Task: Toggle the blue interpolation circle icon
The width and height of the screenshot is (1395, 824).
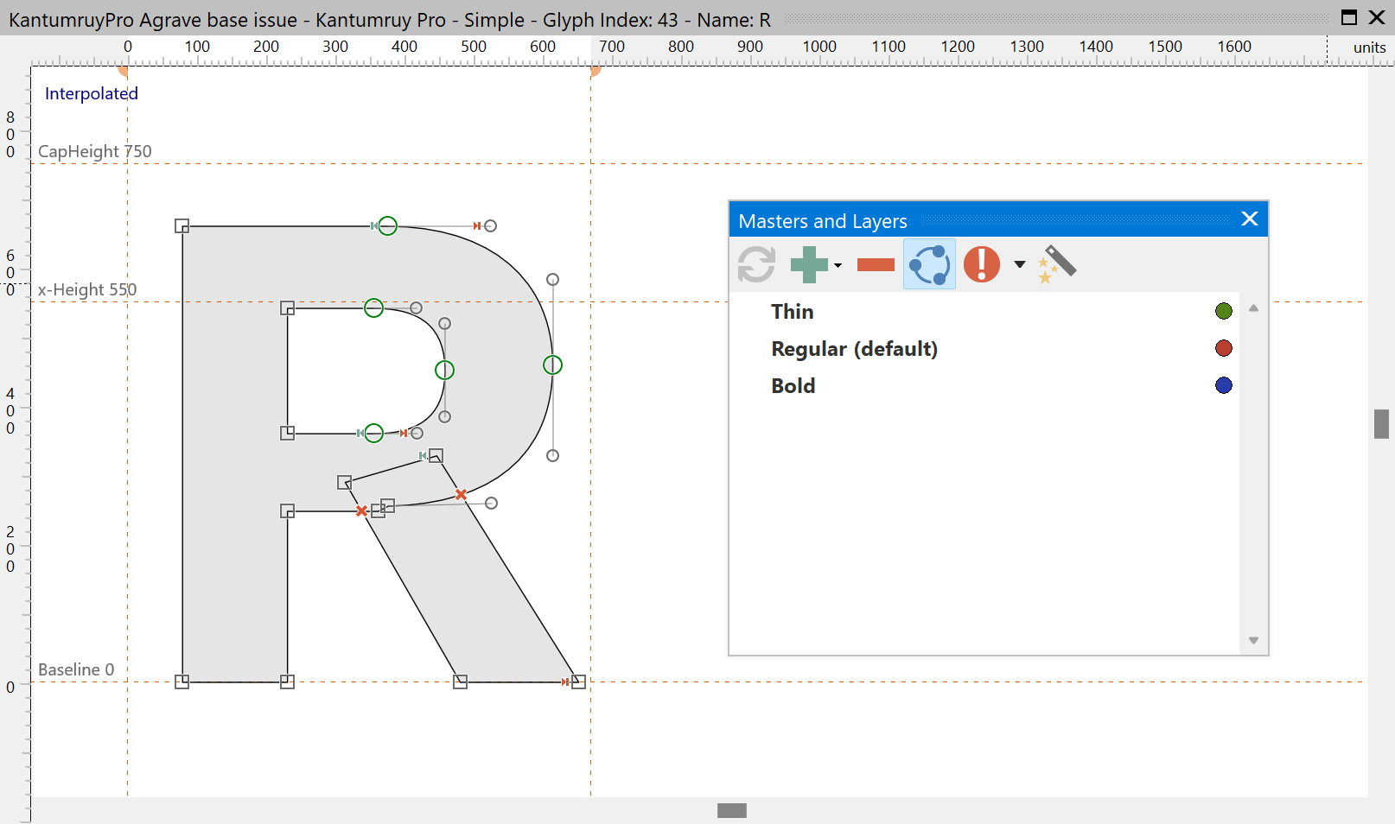Action: [x=929, y=264]
